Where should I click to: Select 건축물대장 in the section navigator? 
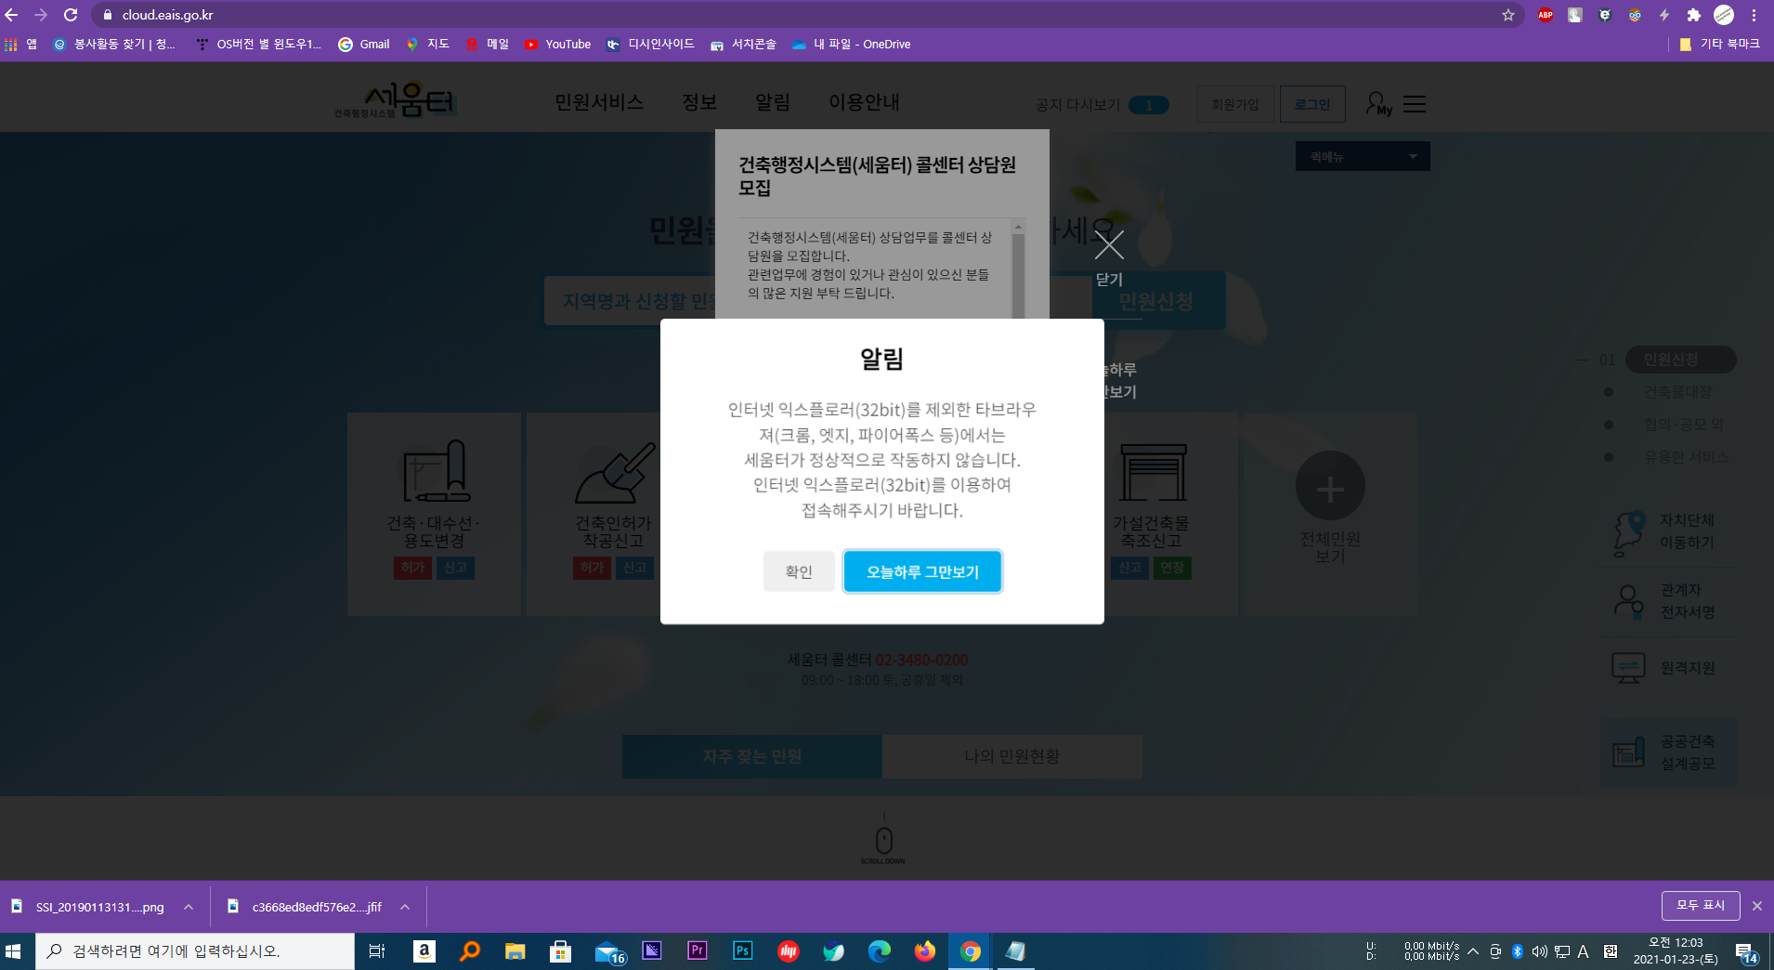1677,392
